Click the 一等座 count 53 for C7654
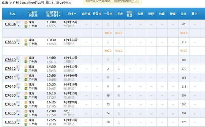The image size is (205, 127). 108,104
